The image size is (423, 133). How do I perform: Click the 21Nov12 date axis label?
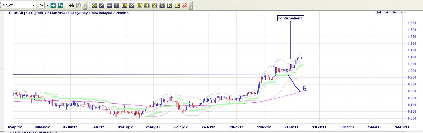click(236, 127)
